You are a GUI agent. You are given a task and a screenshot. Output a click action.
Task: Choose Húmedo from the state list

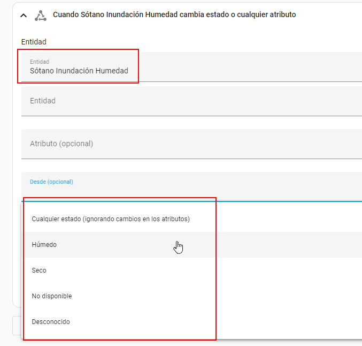click(44, 245)
